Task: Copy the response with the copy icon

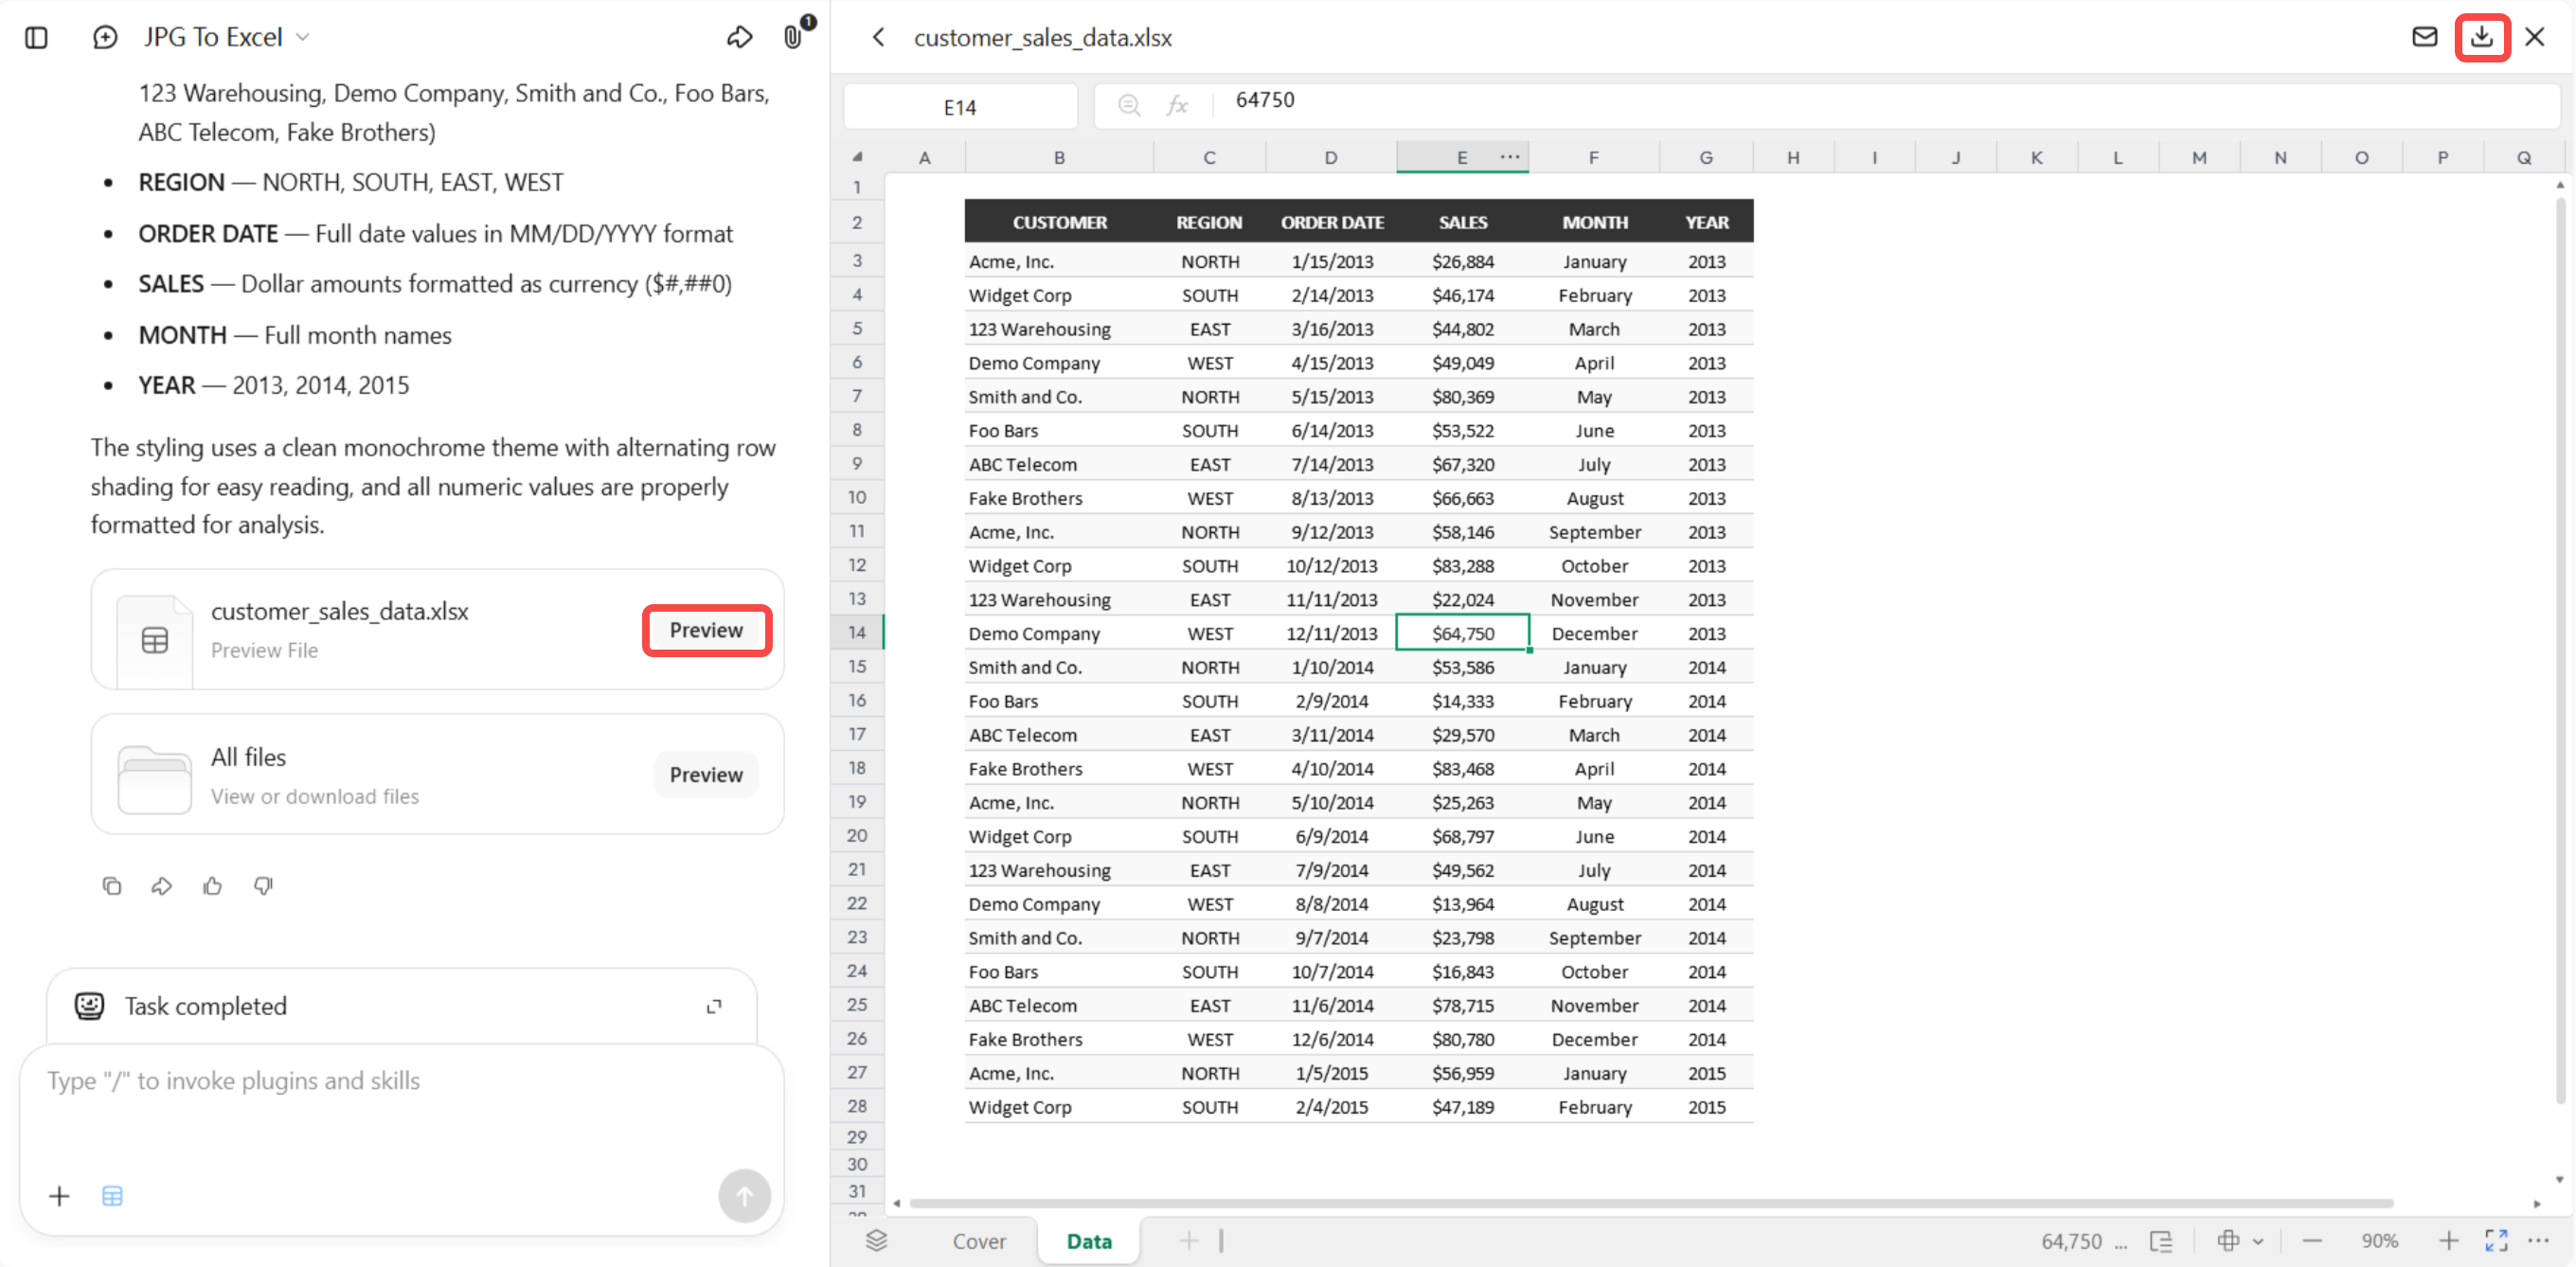Action: (111, 886)
